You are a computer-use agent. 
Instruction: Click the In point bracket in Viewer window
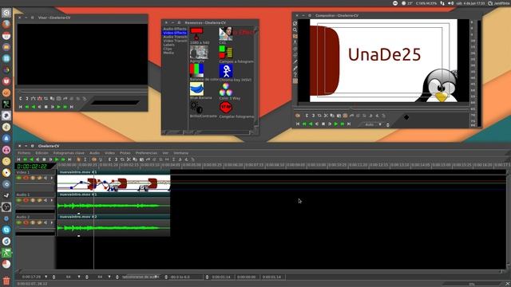[21, 98]
